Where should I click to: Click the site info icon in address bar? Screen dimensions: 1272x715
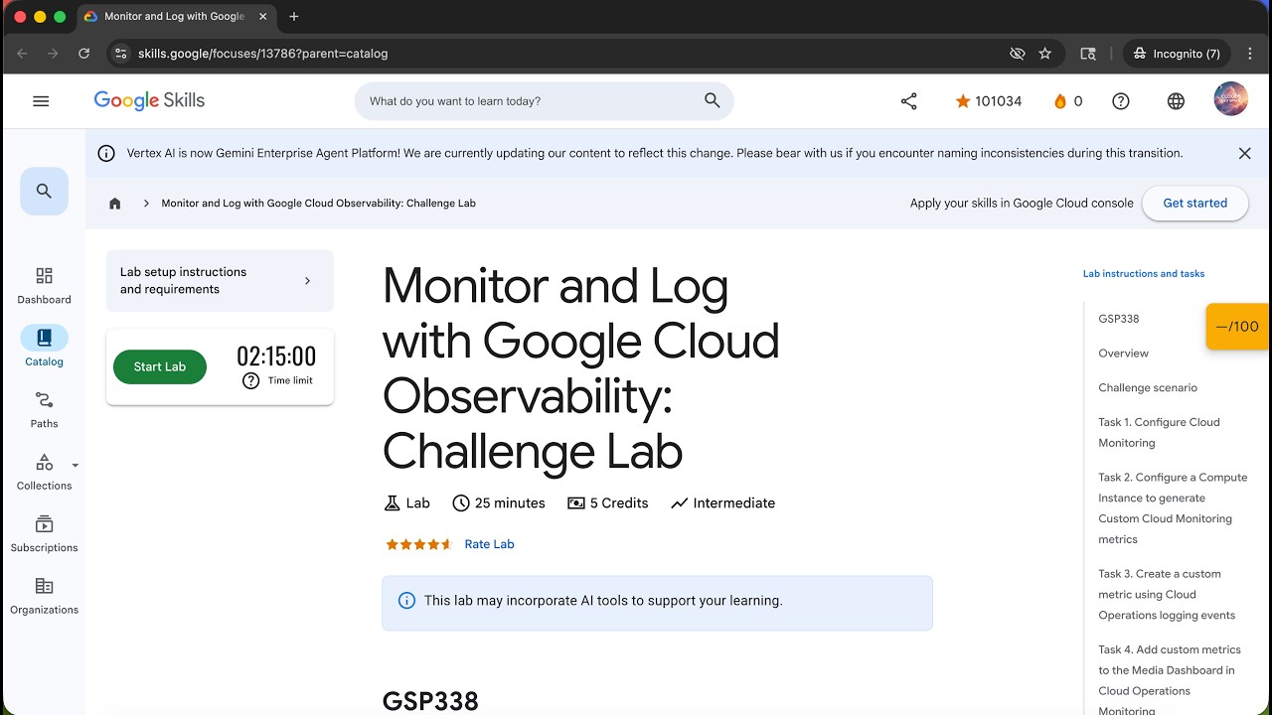click(121, 54)
